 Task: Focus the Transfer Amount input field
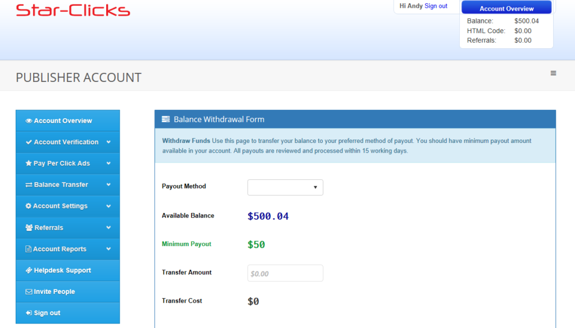click(285, 274)
